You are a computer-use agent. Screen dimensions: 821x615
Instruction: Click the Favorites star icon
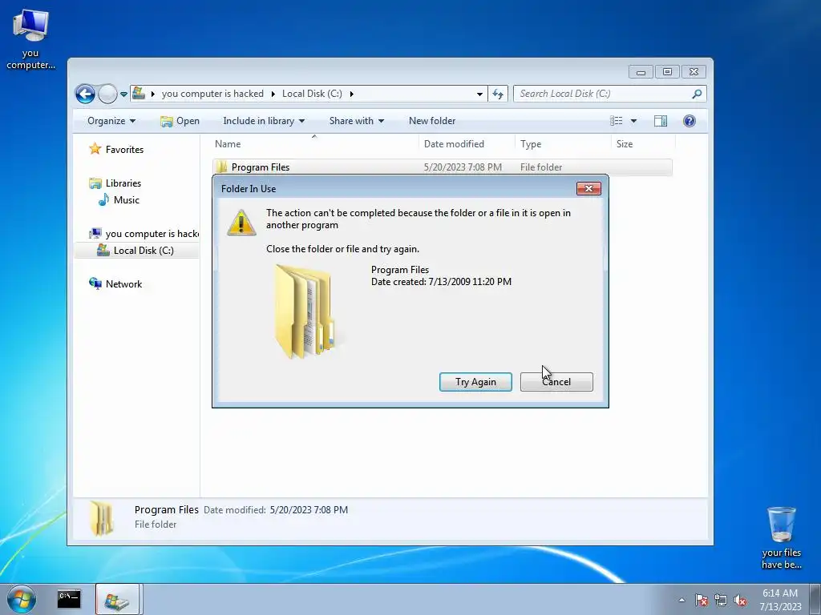(95, 149)
